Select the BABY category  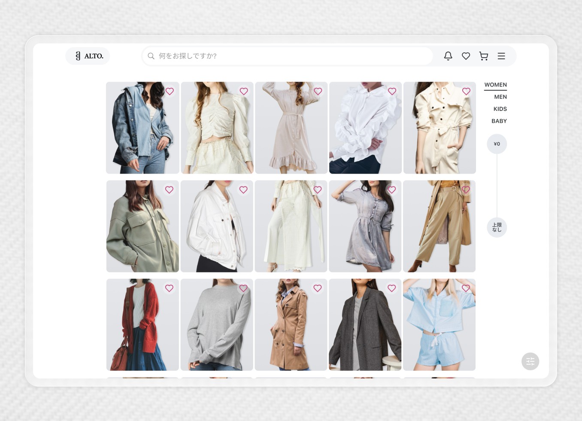(x=499, y=121)
